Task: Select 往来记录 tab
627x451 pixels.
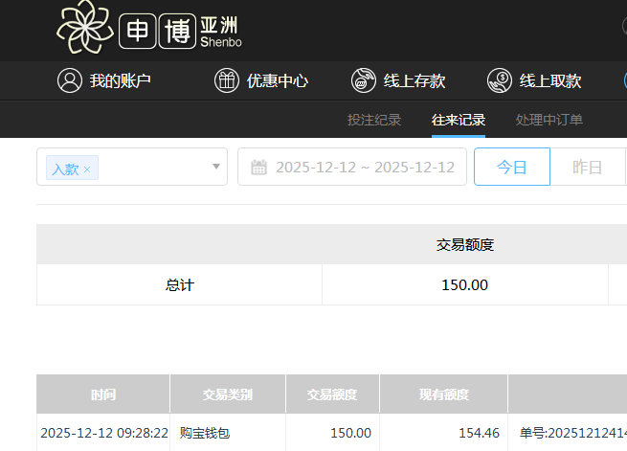Action: (x=459, y=120)
